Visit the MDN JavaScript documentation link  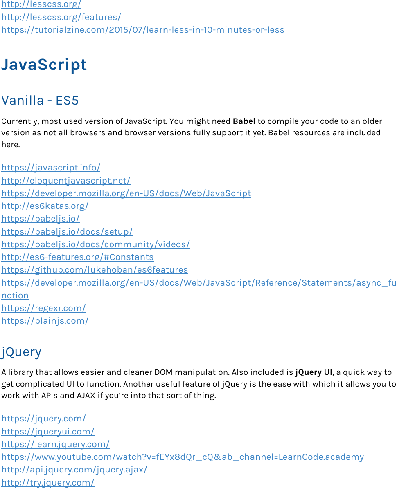(x=126, y=193)
